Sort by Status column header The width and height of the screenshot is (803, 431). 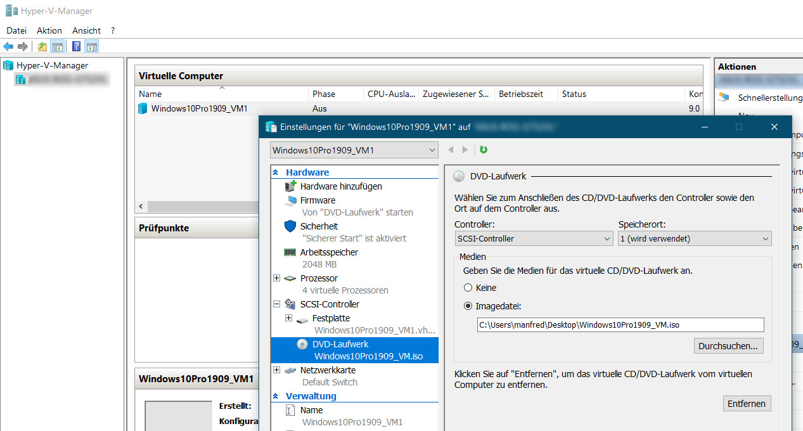click(621, 94)
